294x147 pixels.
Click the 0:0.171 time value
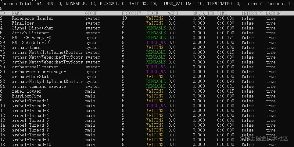[226, 38]
